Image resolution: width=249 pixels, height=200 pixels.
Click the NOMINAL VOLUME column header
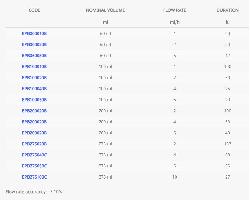[x=105, y=10]
